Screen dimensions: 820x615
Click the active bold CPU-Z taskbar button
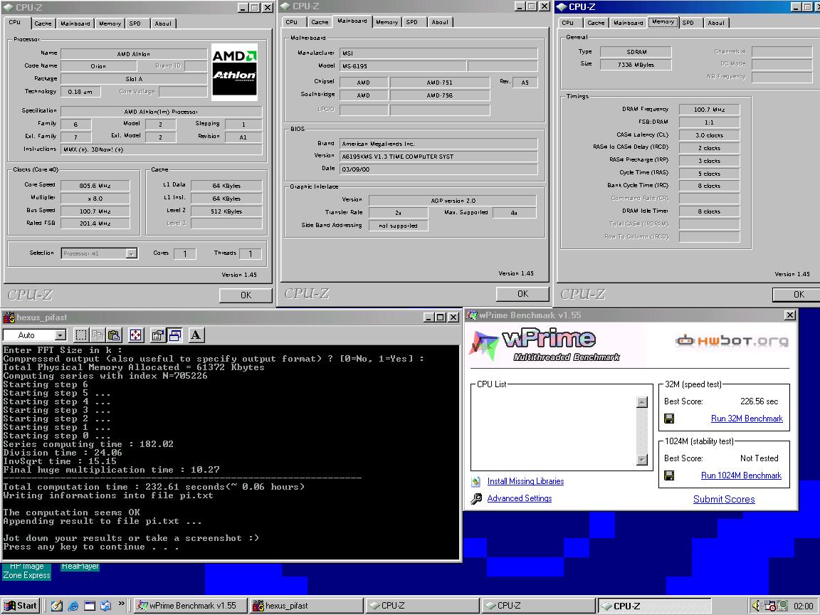click(654, 606)
